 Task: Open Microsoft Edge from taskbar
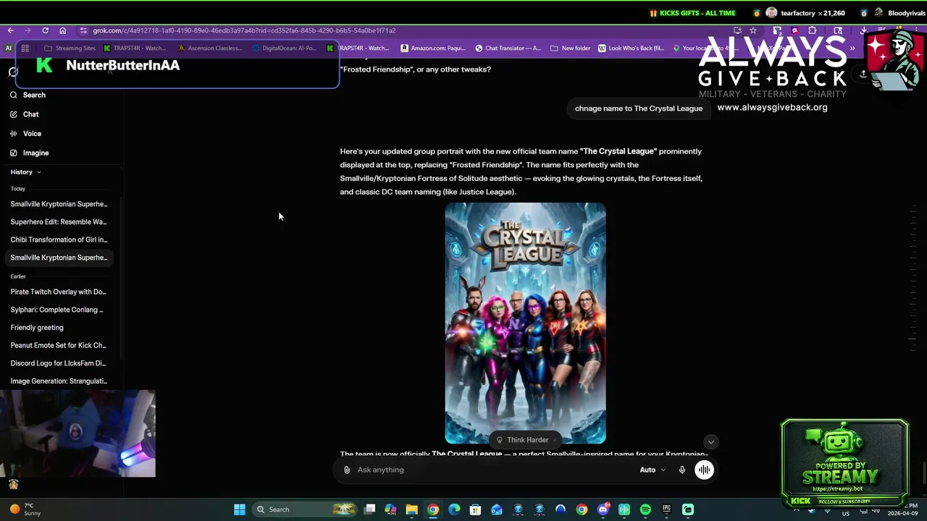[454, 509]
